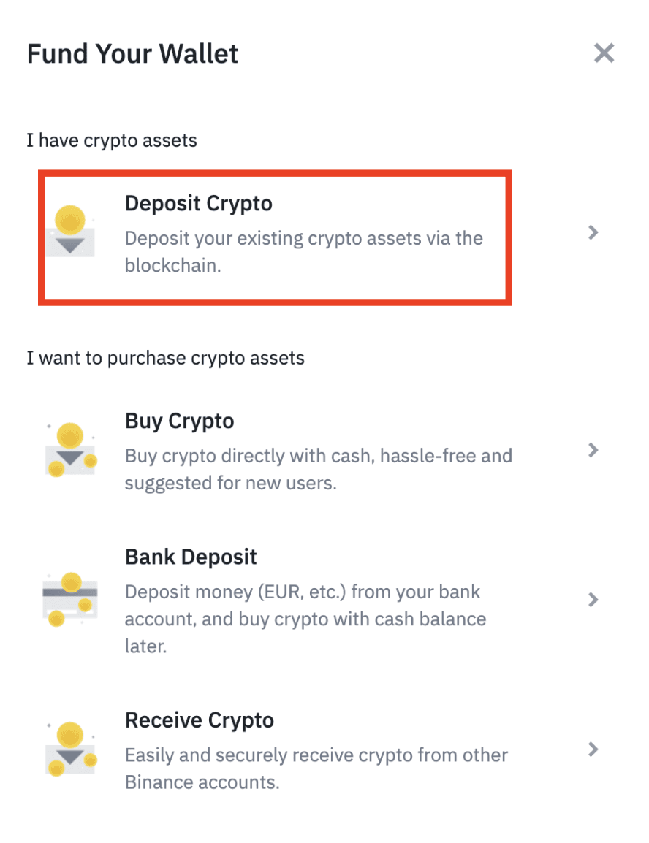Click 'I want to purchase crypto assets' label
This screenshot has height=843, width=649.
click(165, 358)
